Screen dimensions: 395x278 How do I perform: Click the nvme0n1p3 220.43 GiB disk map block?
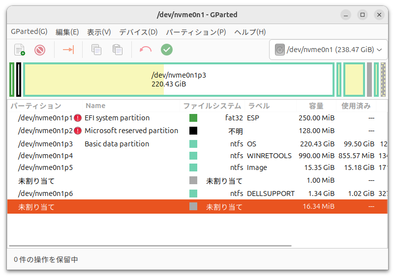click(x=179, y=80)
